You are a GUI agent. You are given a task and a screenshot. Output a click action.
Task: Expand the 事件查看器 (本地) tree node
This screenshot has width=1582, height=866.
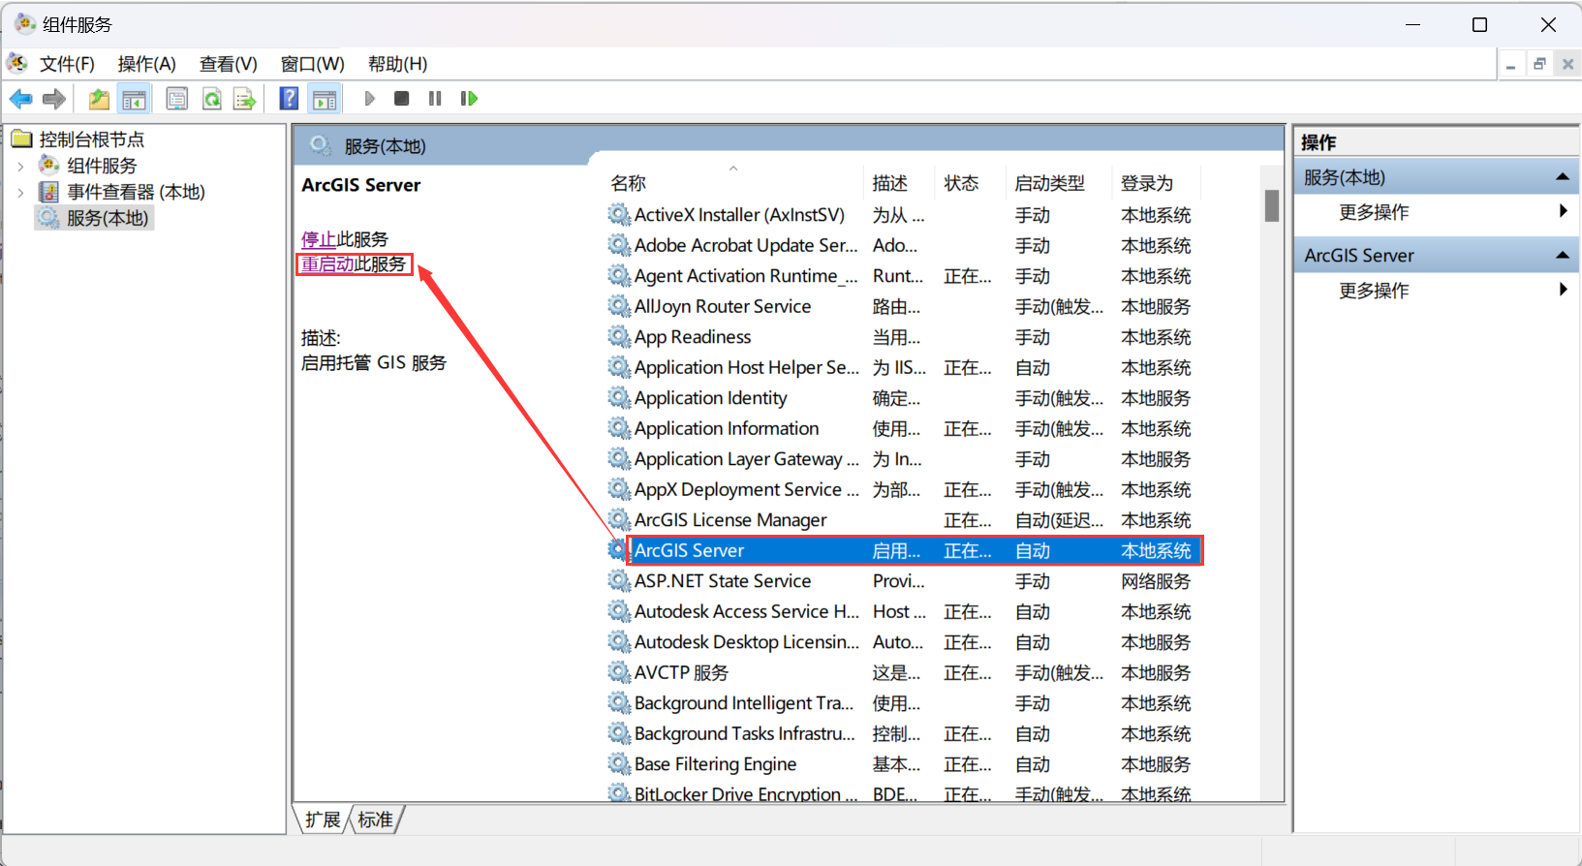20,193
